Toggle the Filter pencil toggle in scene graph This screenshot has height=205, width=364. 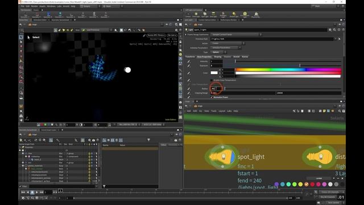click(20, 186)
